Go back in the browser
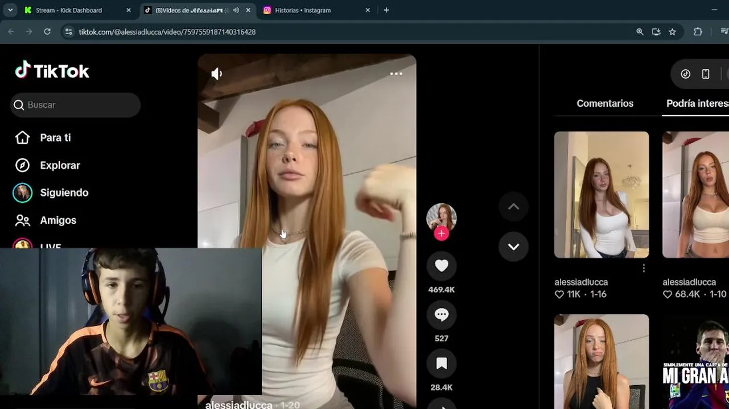This screenshot has height=409, width=729. pyautogui.click(x=11, y=32)
